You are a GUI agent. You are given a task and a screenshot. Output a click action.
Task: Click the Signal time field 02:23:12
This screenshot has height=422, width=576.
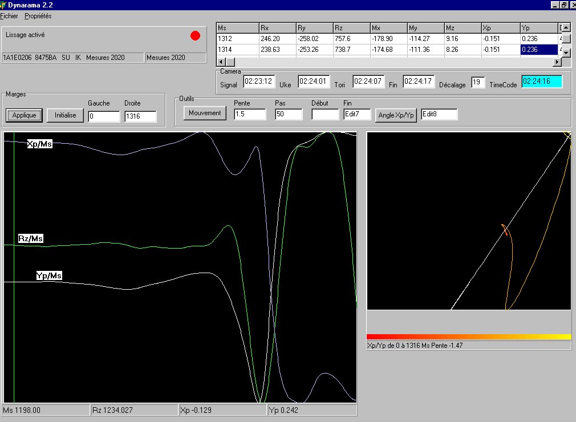[x=259, y=82]
